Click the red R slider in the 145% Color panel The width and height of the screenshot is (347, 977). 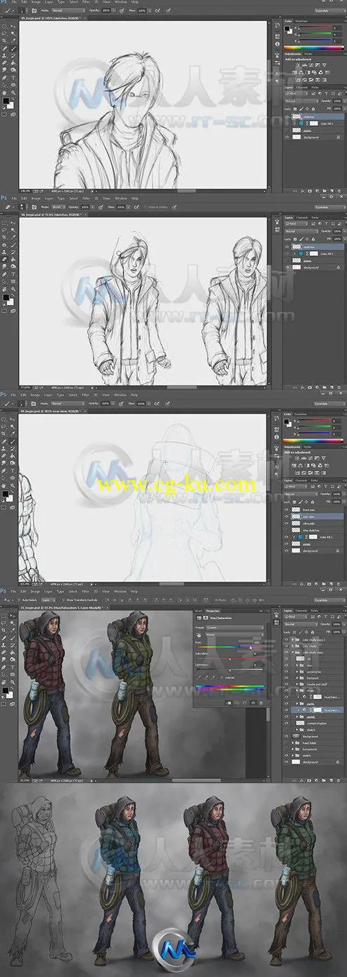tap(315, 27)
